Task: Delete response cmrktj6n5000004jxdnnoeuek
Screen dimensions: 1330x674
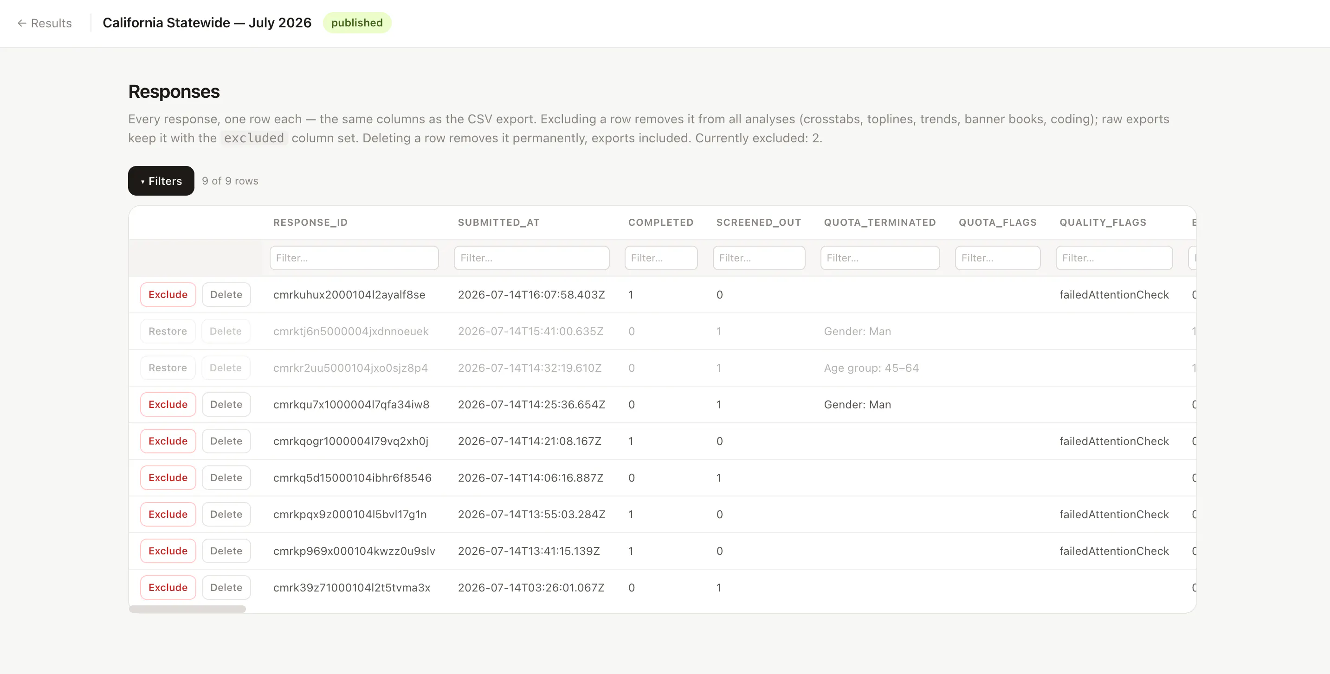Action: 226,331
